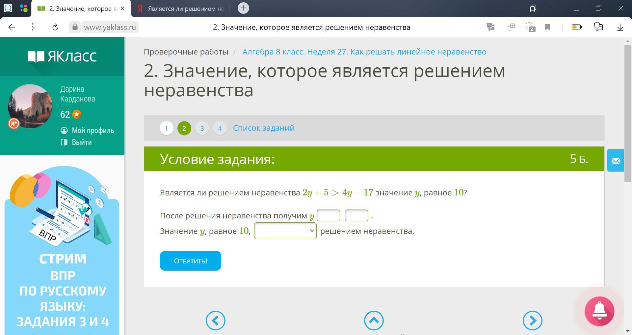The width and height of the screenshot is (632, 335).
Task: Switch to the 'Является ли решением' tab
Action: click(x=180, y=9)
